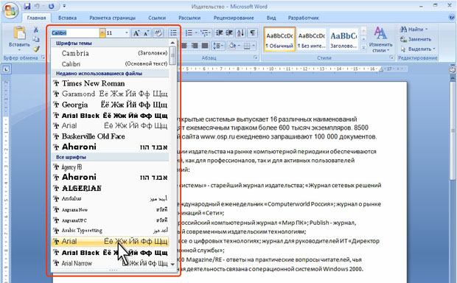Choose Baskerville Old Face font
The image size is (457, 283).
(x=110, y=136)
